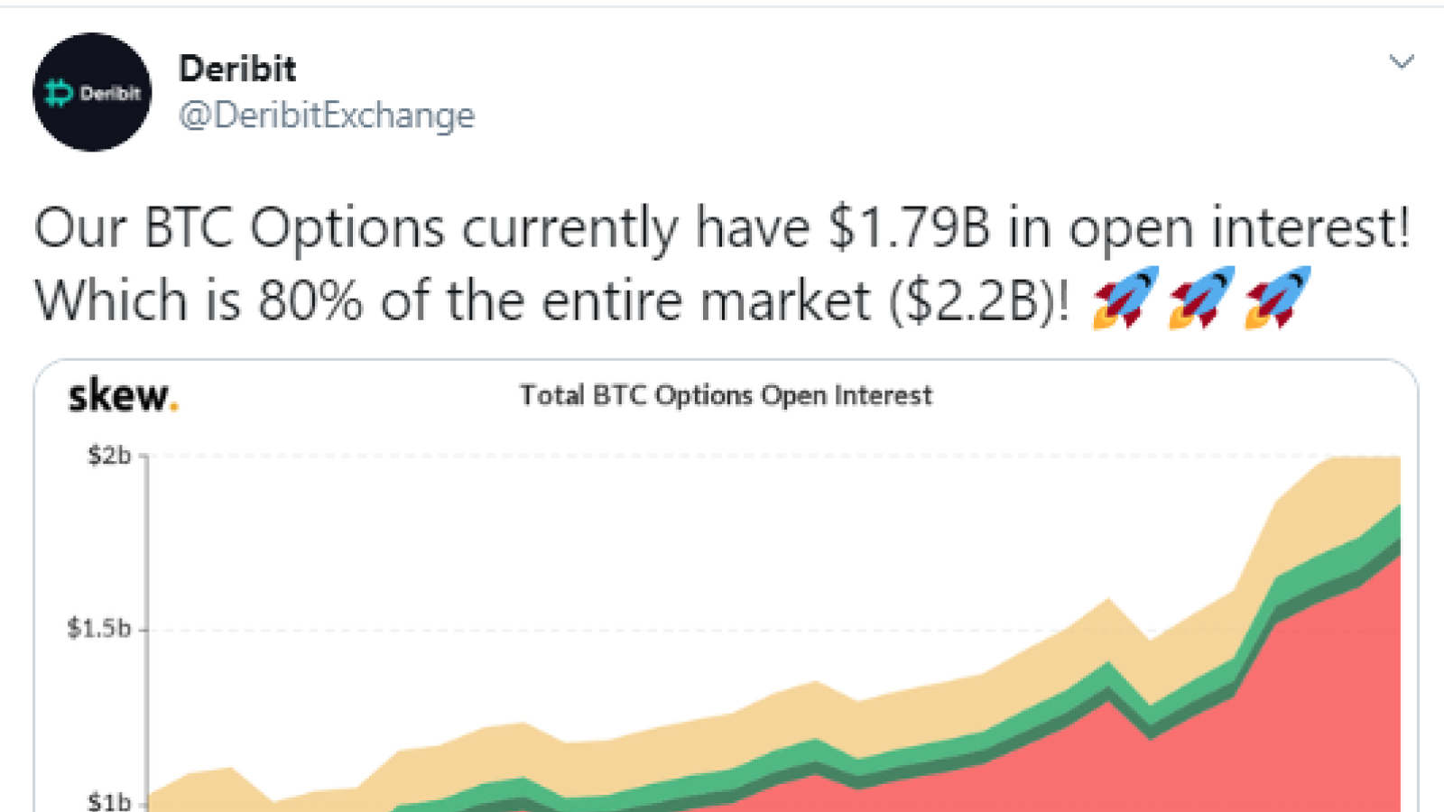This screenshot has height=812, width=1444.
Task: Click the $1b axis label
Action: click(109, 801)
